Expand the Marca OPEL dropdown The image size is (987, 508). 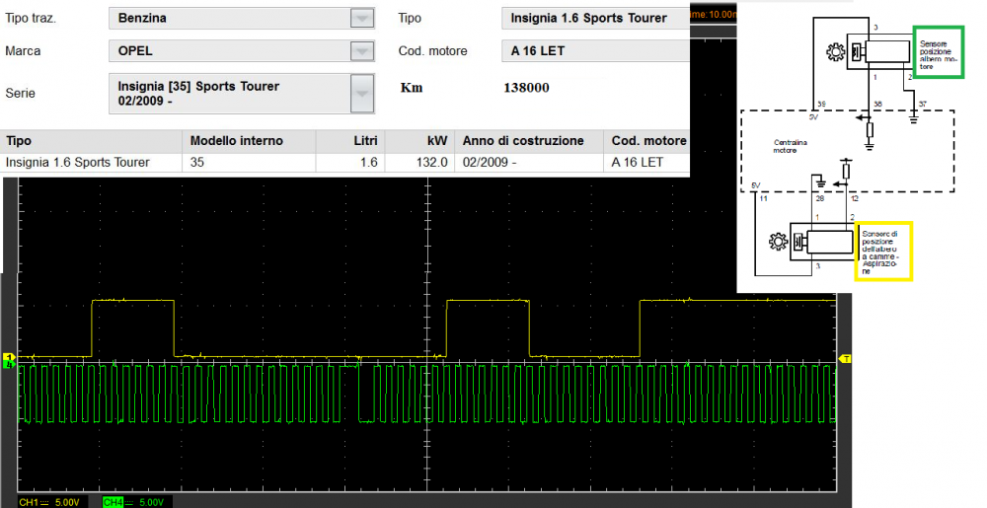362,50
